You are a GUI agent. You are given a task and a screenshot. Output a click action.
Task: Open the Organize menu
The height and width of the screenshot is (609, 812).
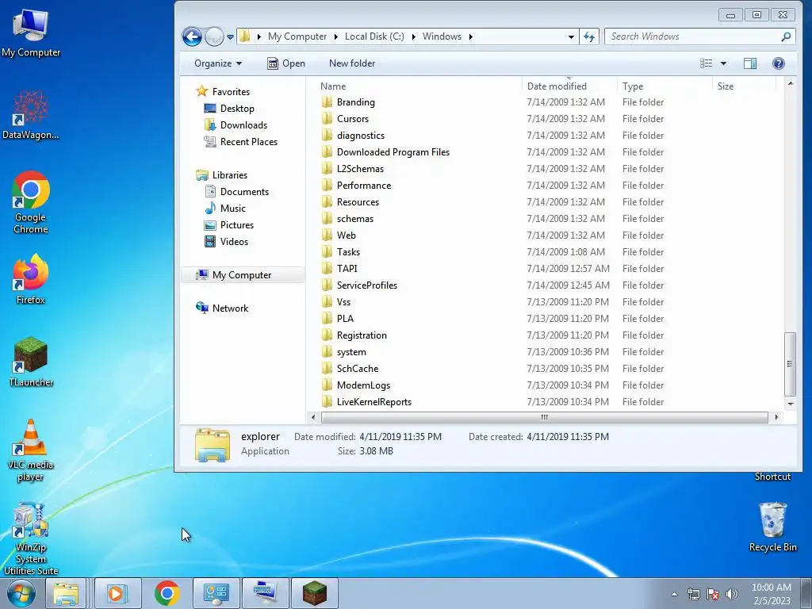(218, 63)
